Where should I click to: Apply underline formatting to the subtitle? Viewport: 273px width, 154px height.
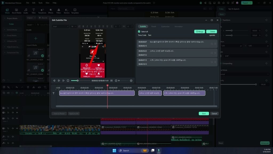(91, 26)
